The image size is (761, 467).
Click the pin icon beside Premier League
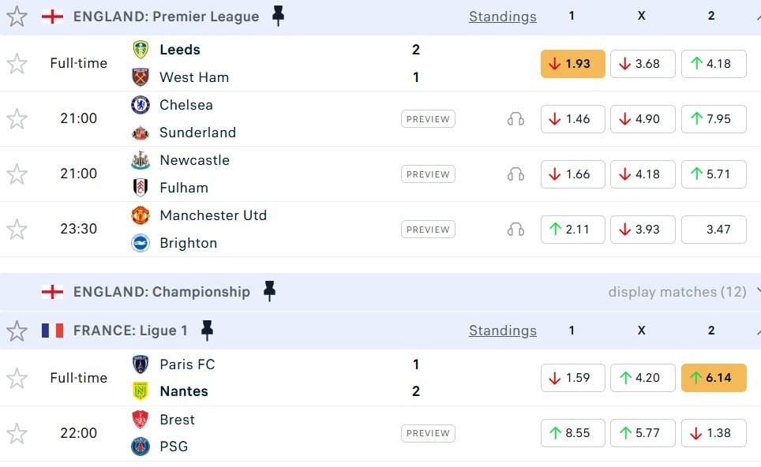coord(278,16)
